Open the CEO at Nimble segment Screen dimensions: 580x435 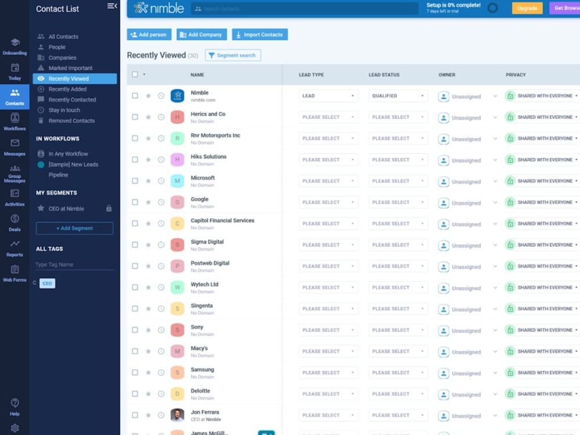[66, 209]
